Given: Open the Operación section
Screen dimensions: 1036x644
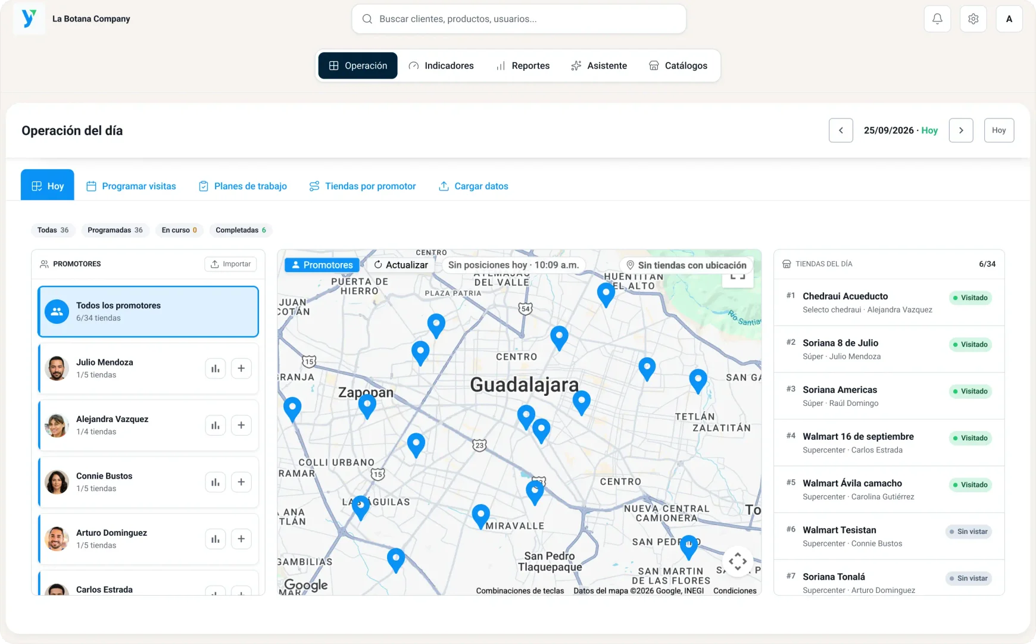Looking at the screenshot, I should click(358, 65).
